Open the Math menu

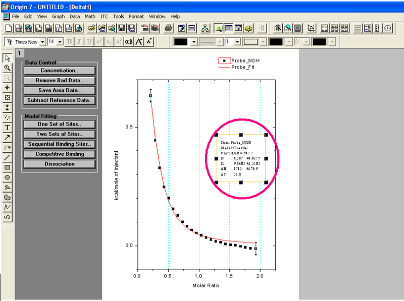click(x=90, y=17)
